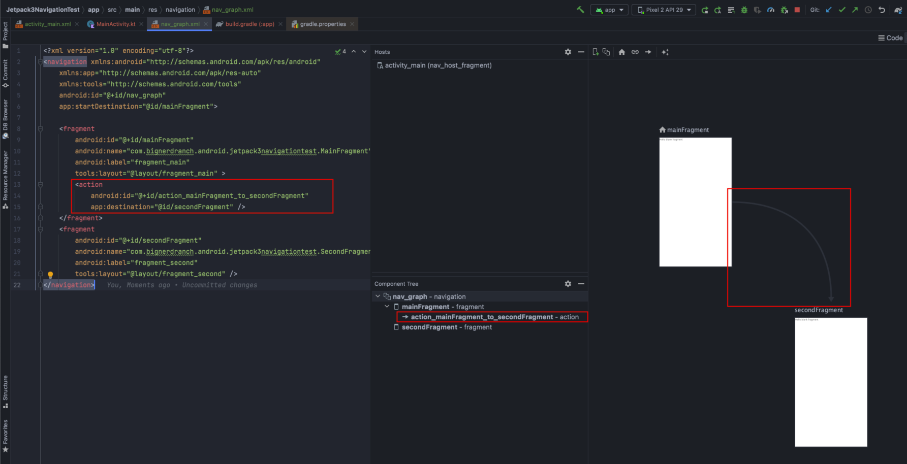Open the Favorites tool window
This screenshot has width=907, height=464.
pos(5,436)
